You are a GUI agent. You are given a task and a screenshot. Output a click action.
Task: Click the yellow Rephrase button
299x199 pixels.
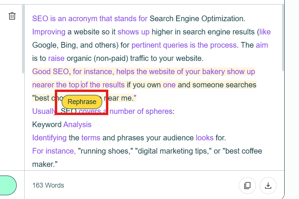tap(82, 102)
